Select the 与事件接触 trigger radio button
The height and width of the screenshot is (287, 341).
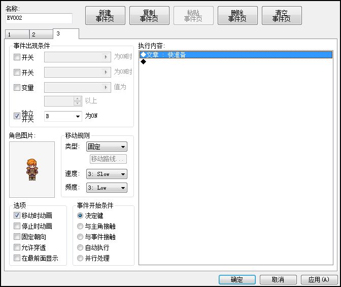[80, 237]
